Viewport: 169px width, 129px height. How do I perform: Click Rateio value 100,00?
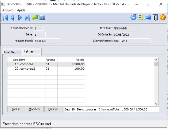pyautogui.click(x=79, y=69)
